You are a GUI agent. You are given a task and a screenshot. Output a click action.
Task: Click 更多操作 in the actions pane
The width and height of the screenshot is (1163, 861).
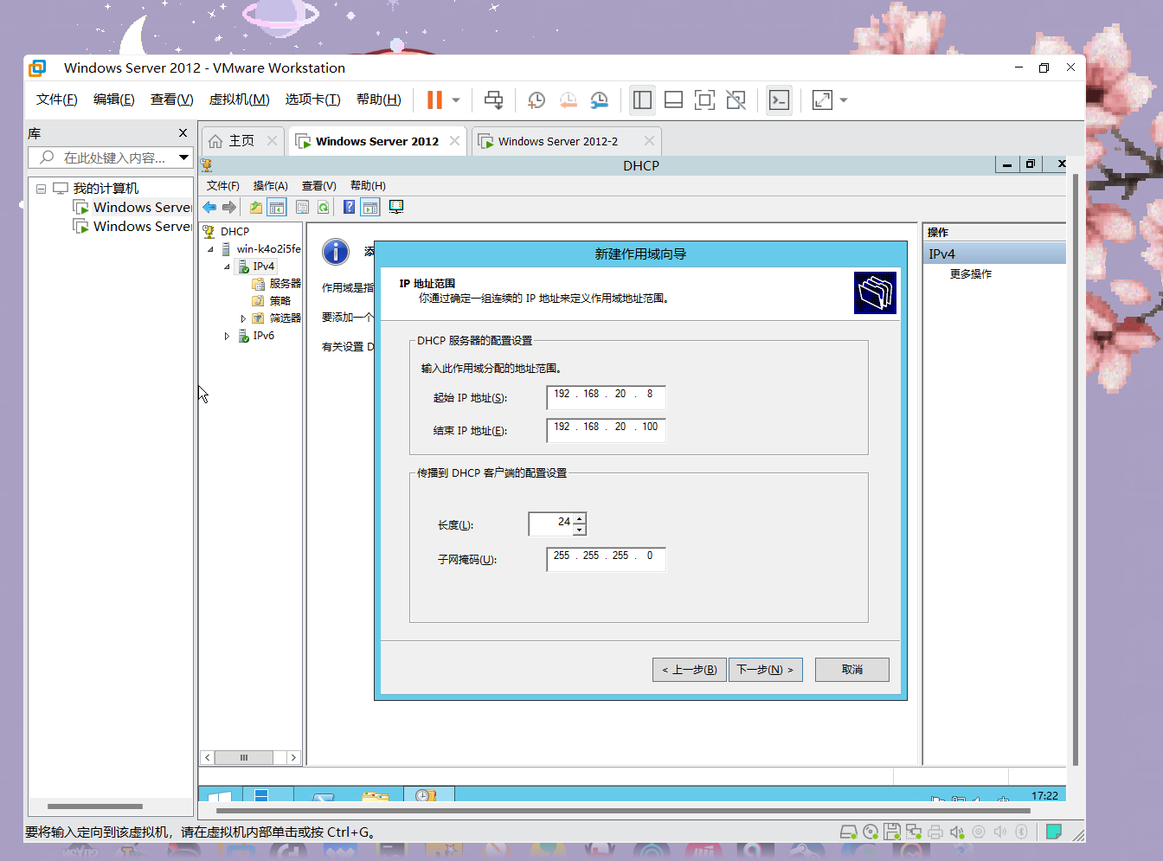pyautogui.click(x=971, y=274)
